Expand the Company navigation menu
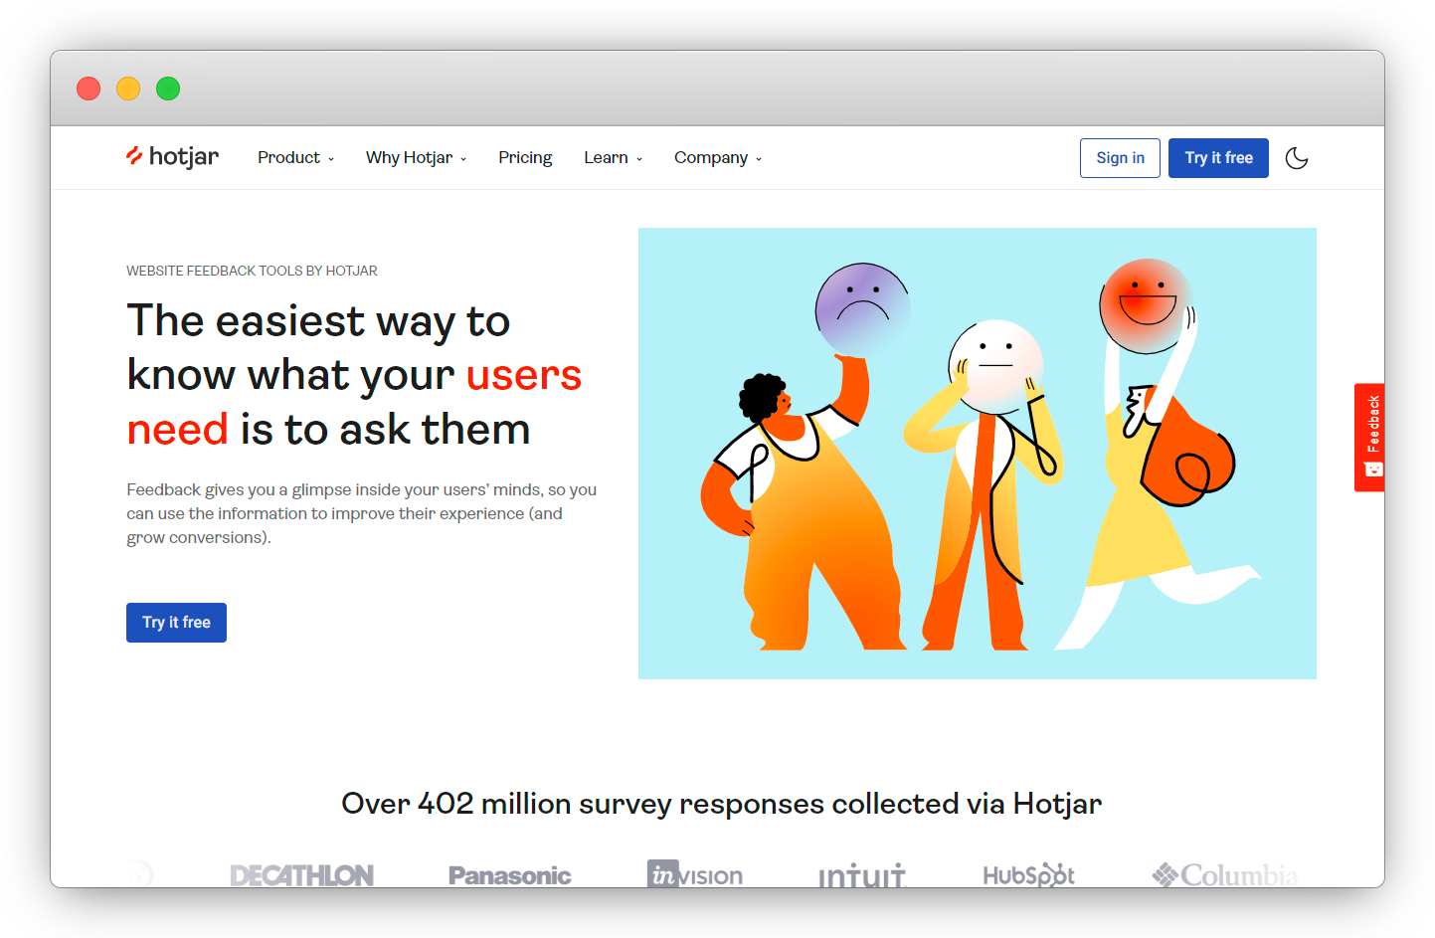 point(717,158)
